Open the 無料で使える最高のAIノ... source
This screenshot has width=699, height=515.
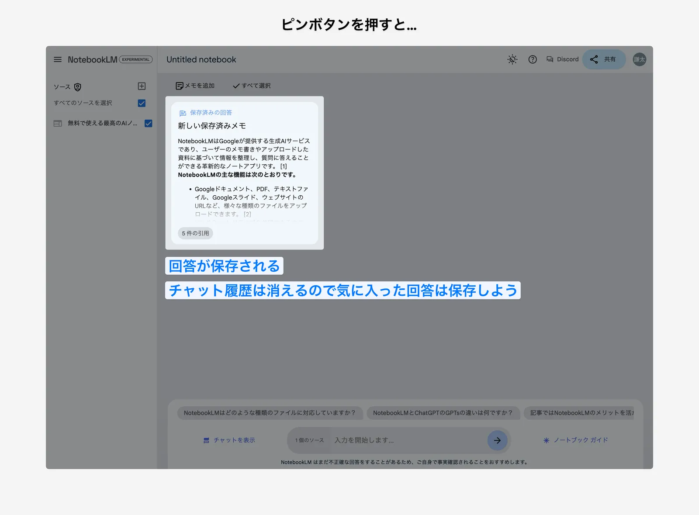[102, 123]
